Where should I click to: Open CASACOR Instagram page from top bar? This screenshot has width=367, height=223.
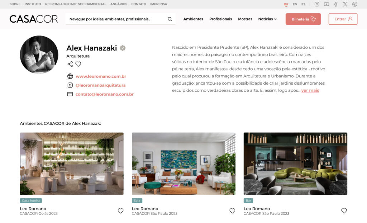coord(317,4)
